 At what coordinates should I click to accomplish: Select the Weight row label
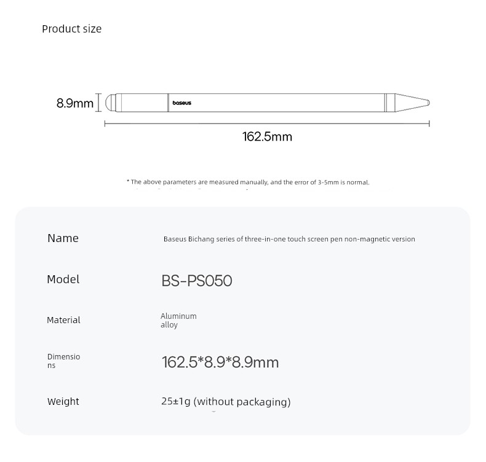tap(63, 401)
